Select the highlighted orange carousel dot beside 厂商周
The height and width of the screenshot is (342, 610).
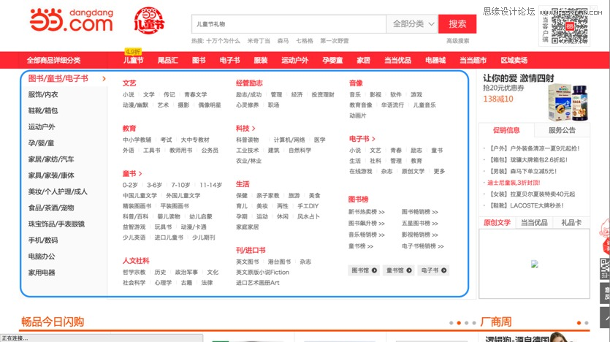(x=579, y=323)
